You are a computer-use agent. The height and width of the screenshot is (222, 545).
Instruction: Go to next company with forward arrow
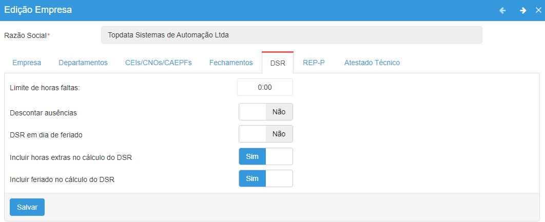point(523,10)
